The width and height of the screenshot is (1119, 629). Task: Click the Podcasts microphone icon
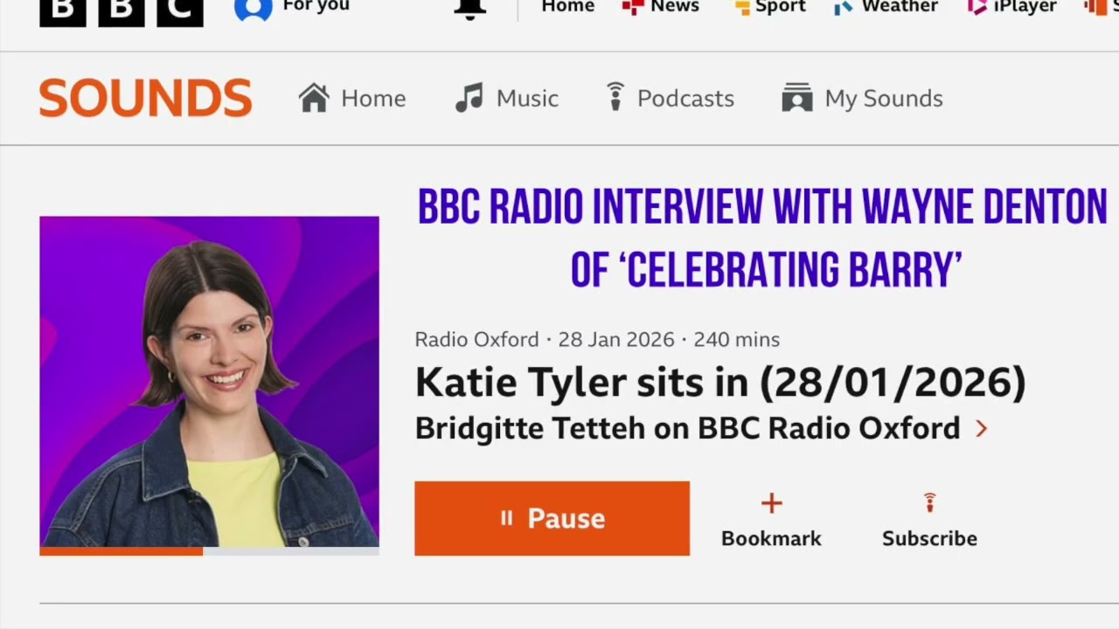pos(615,97)
